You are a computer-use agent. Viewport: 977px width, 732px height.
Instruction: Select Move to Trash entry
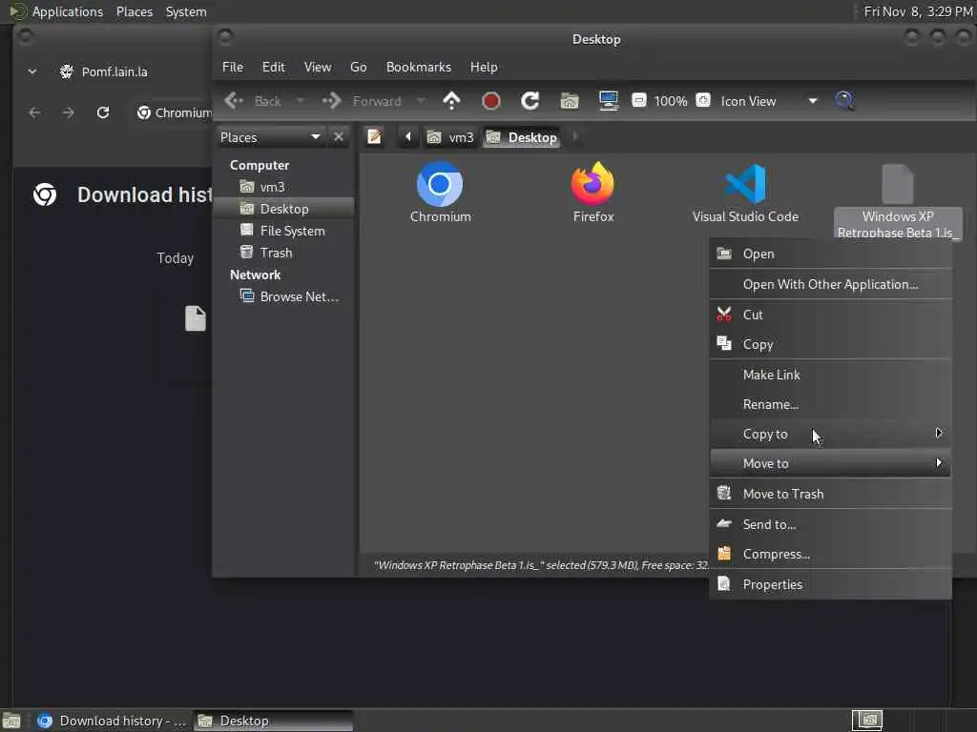pos(830,494)
